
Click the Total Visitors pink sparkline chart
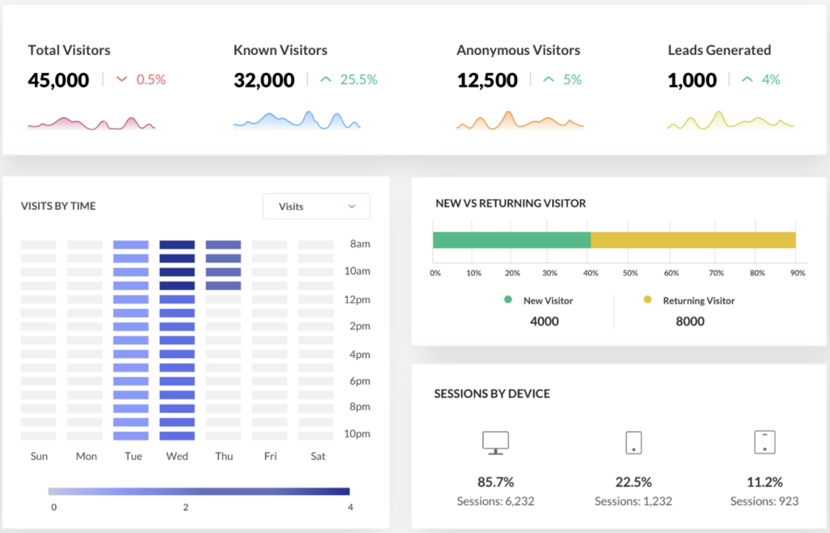[x=91, y=122]
